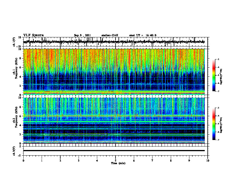The height and width of the screenshot is (180, 234).
Task: Click the "8" minute tick label
Action: click(x=171, y=161)
